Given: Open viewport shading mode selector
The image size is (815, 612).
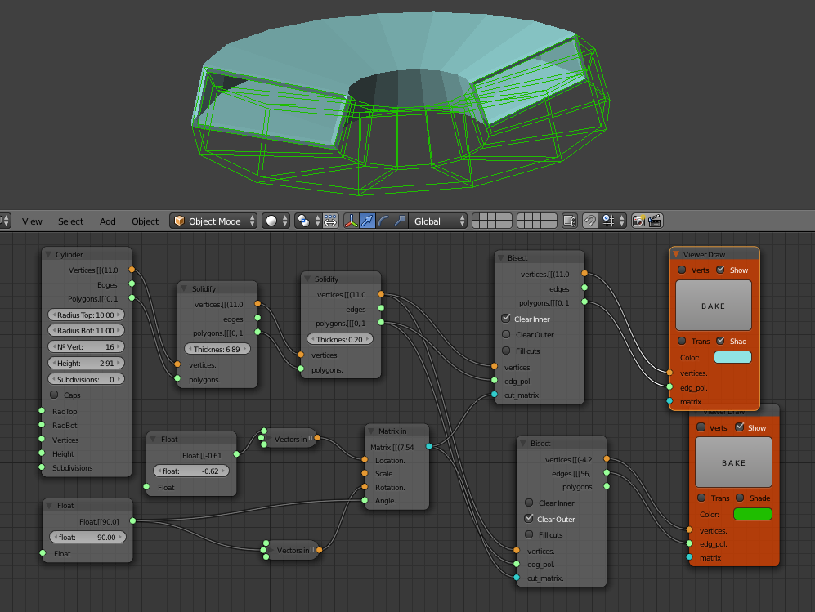Looking at the screenshot, I should click(x=275, y=221).
